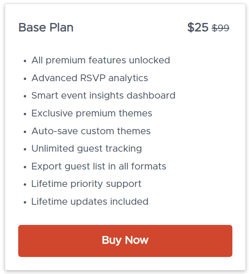The image size is (249, 274).
Task: Select 'Export guest list in all formats'
Action: pos(99,166)
